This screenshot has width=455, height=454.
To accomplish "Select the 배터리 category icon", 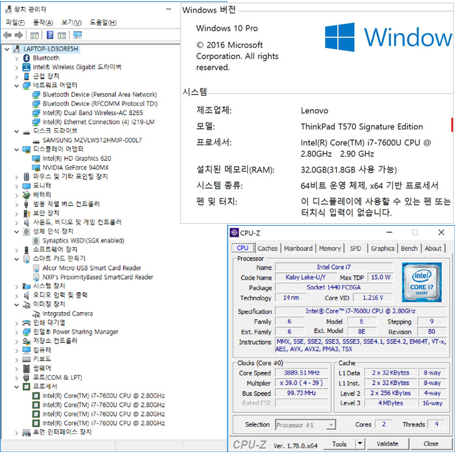I will 27,194.
